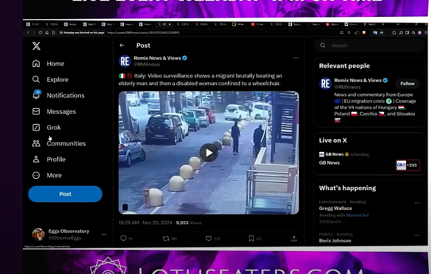Open the More menu in the sidebar

(47, 175)
